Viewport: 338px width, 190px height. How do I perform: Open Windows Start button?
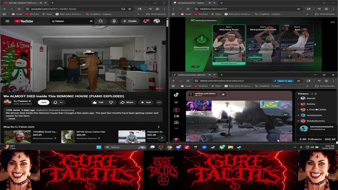[99, 147]
